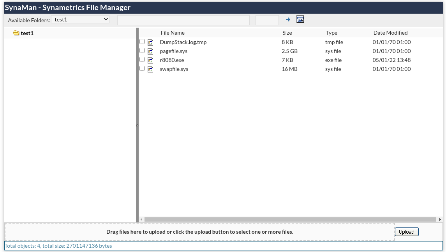Sort by Date Modified column header

click(x=390, y=33)
